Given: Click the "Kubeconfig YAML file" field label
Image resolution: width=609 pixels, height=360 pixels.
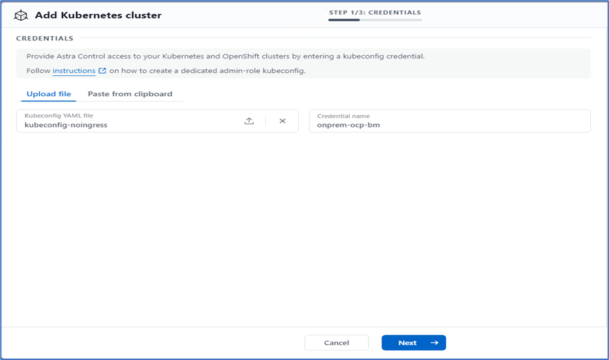Looking at the screenshot, I should pos(58,116).
